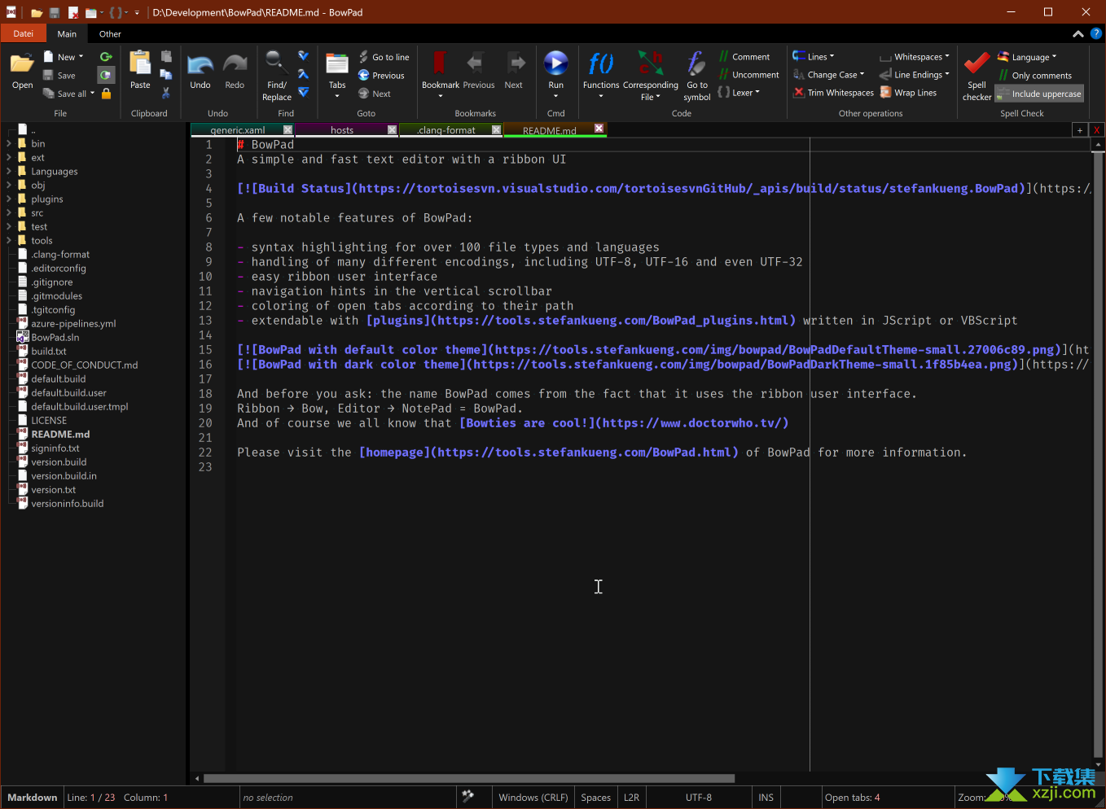Open the spell check Language dropdown
This screenshot has width=1106, height=809.
(x=1027, y=57)
